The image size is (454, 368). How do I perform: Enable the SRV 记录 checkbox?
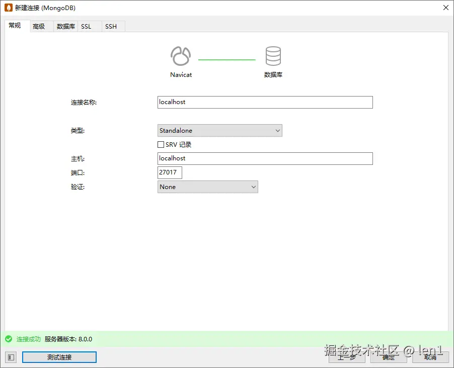161,144
